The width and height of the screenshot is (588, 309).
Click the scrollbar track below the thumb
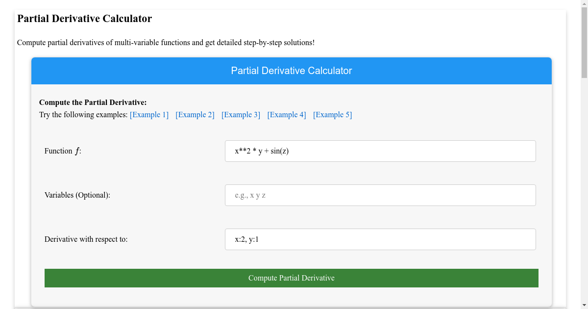point(584,196)
